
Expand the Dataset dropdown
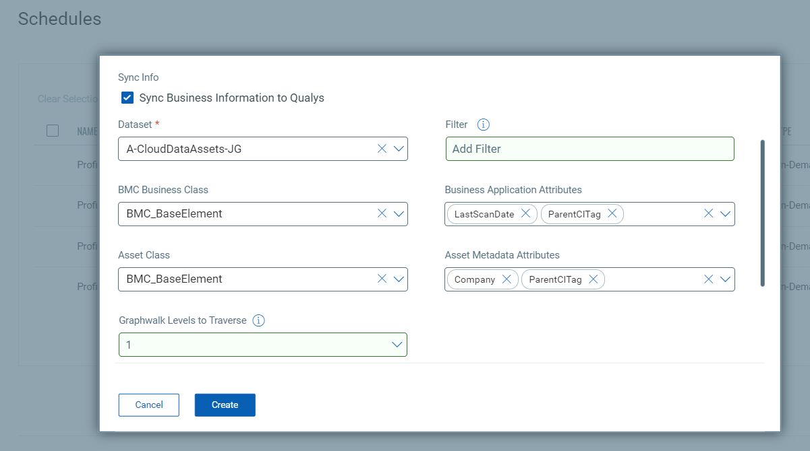(398, 149)
